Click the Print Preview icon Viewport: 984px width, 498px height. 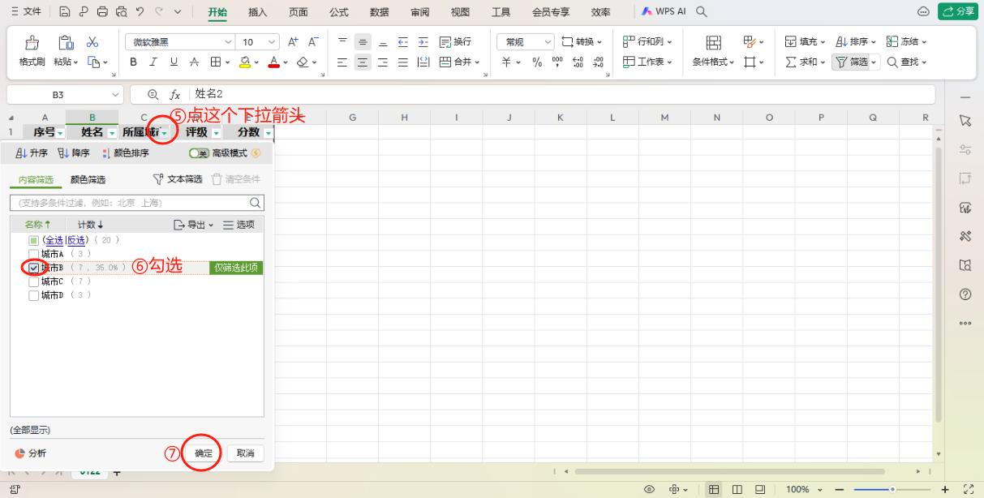tap(120, 12)
